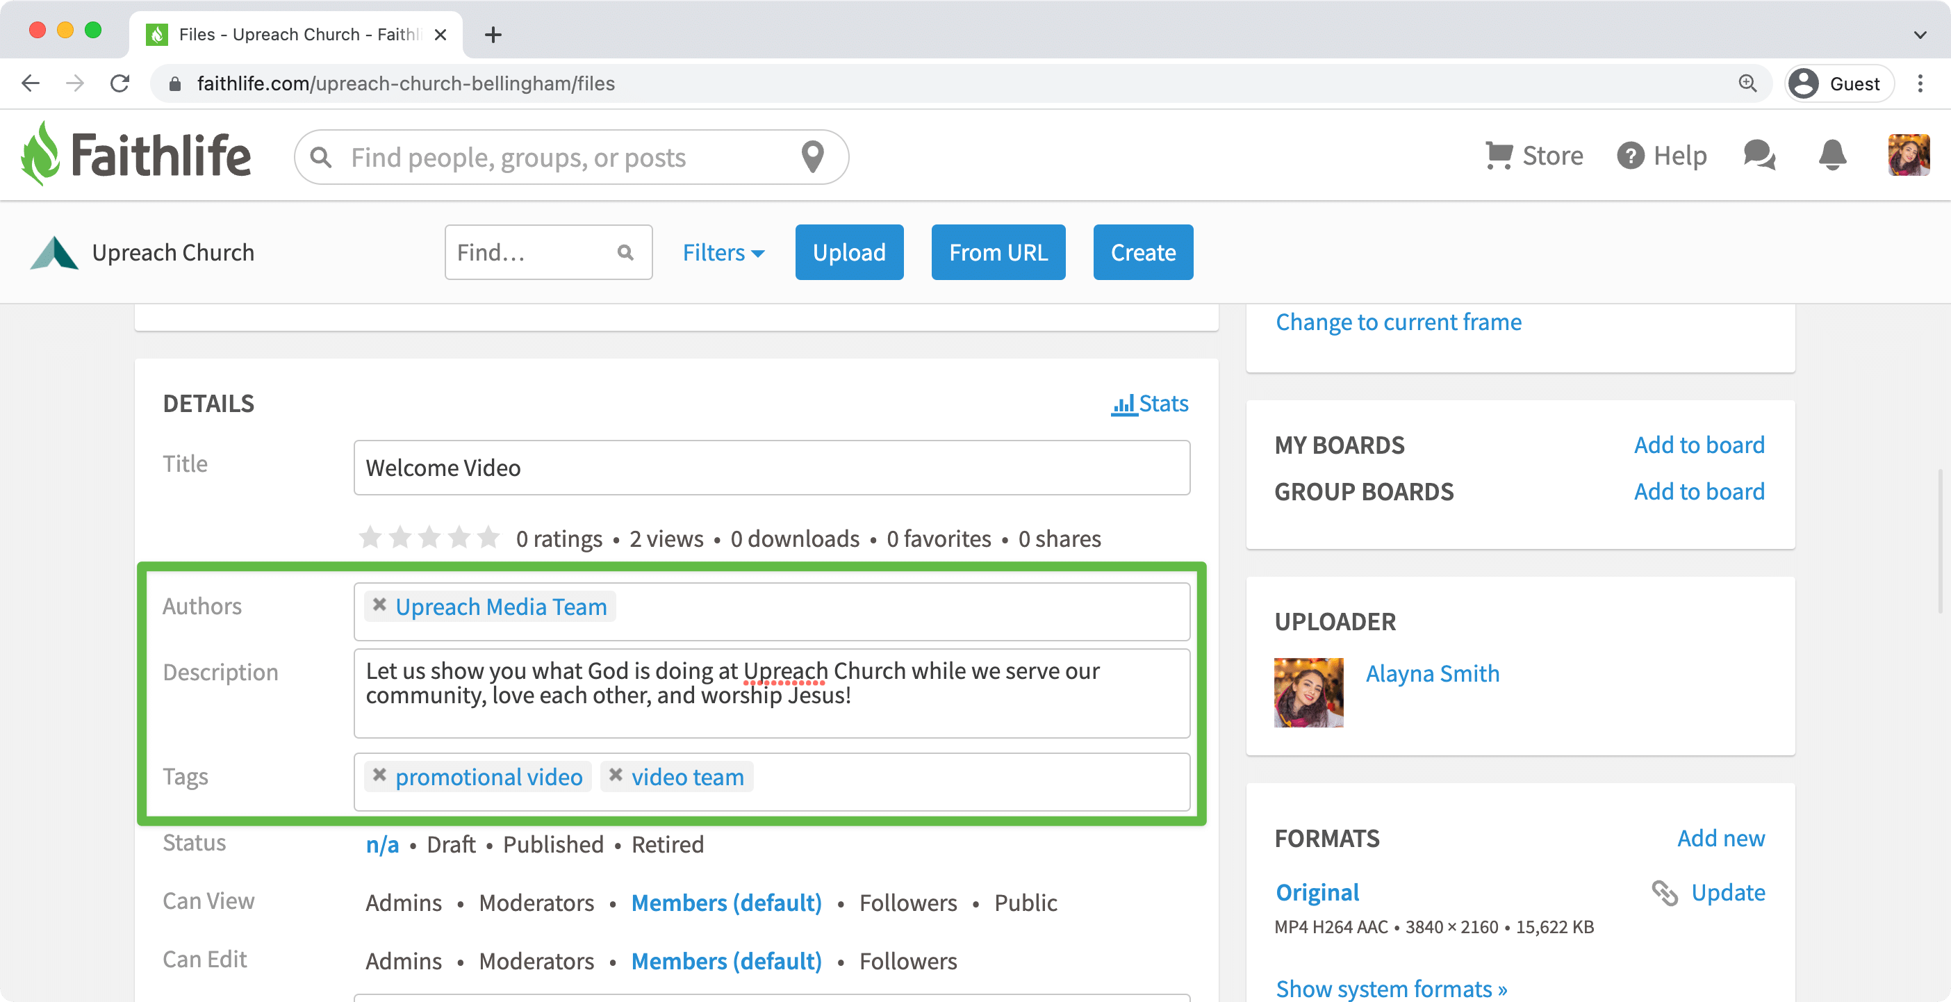Open the browser tab list chevron
The height and width of the screenshot is (1002, 1951).
(x=1920, y=35)
